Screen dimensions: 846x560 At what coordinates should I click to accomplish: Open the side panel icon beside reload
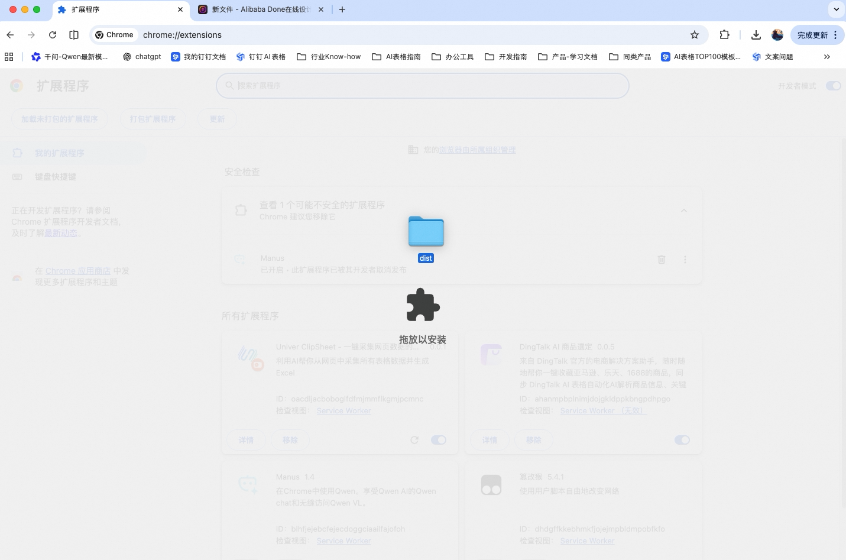tap(74, 35)
